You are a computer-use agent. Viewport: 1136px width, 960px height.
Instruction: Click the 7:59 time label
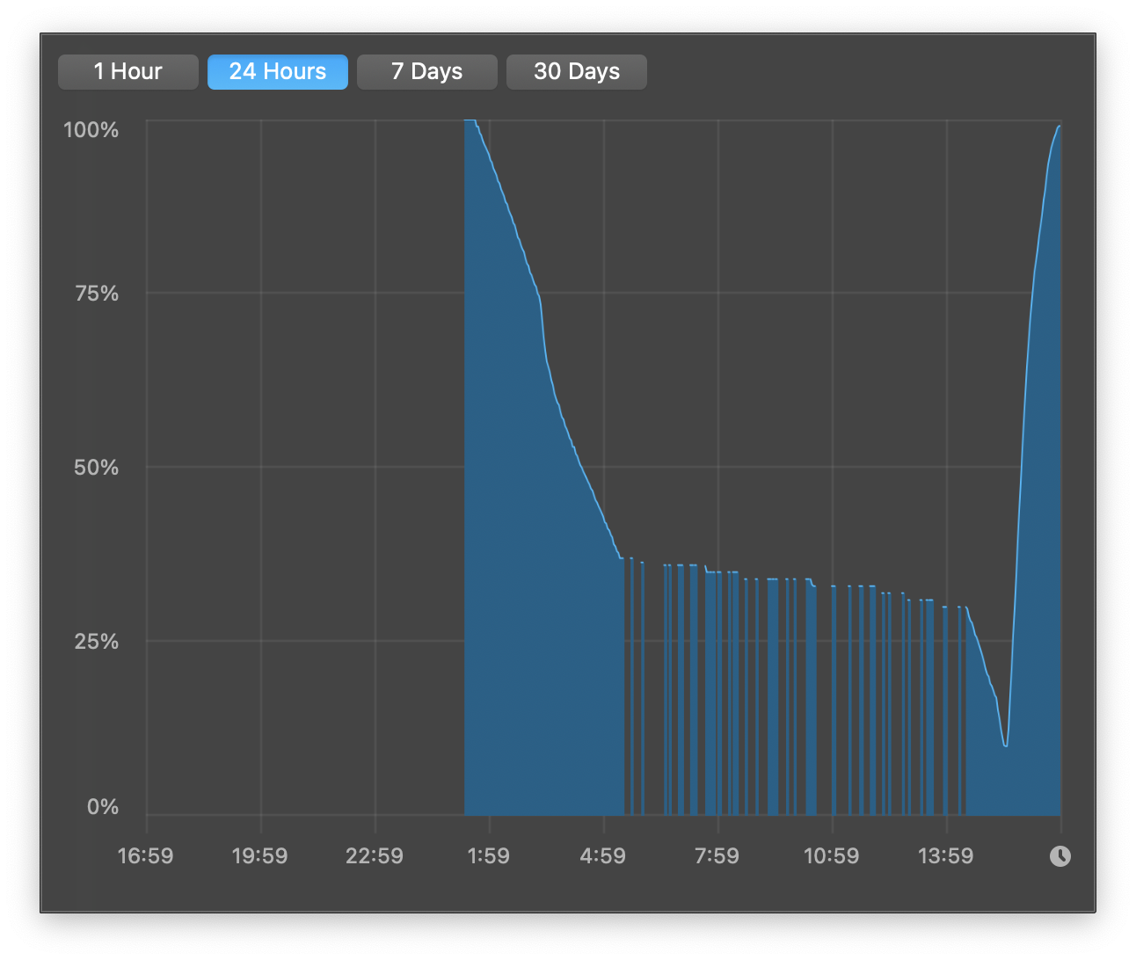click(717, 856)
